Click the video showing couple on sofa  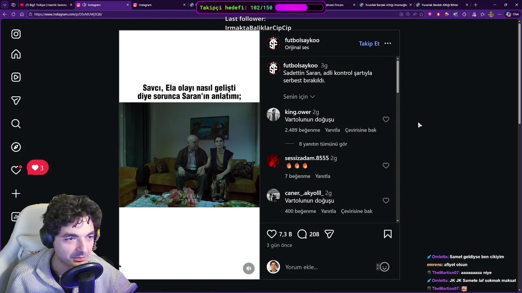coord(189,155)
